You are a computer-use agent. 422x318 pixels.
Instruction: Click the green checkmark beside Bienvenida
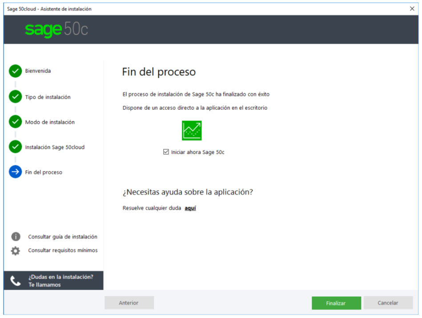15,71
